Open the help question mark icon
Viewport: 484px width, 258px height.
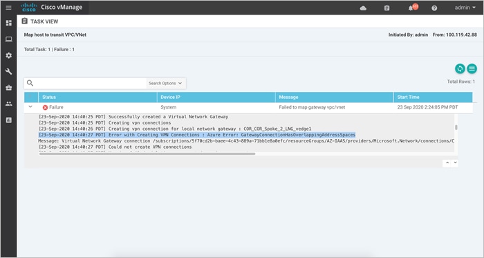tap(434, 8)
